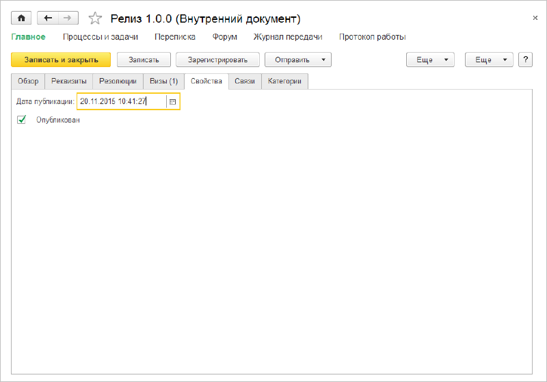Screen dimensions: 547x382
Task: Open the Процессы и задачи link
Action: click(101, 37)
